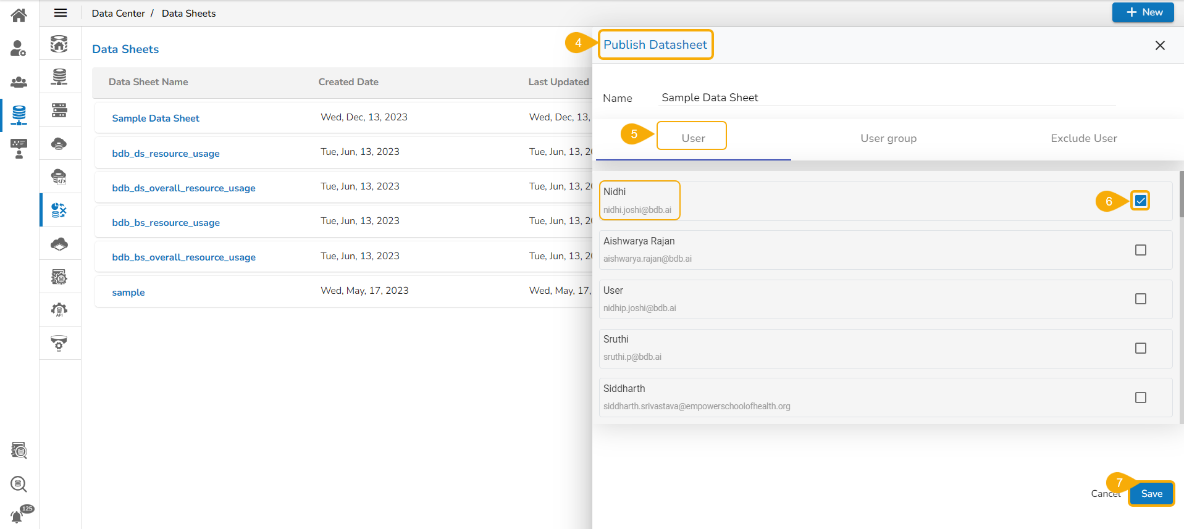Click Save to publish the datasheet

tap(1151, 494)
